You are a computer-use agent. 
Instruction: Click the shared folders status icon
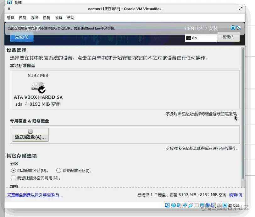(x=196, y=205)
